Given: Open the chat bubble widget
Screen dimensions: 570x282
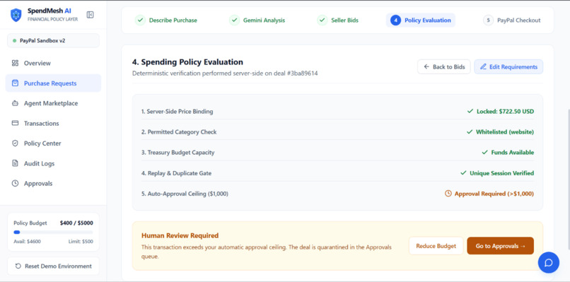Looking at the screenshot, I should (x=549, y=262).
